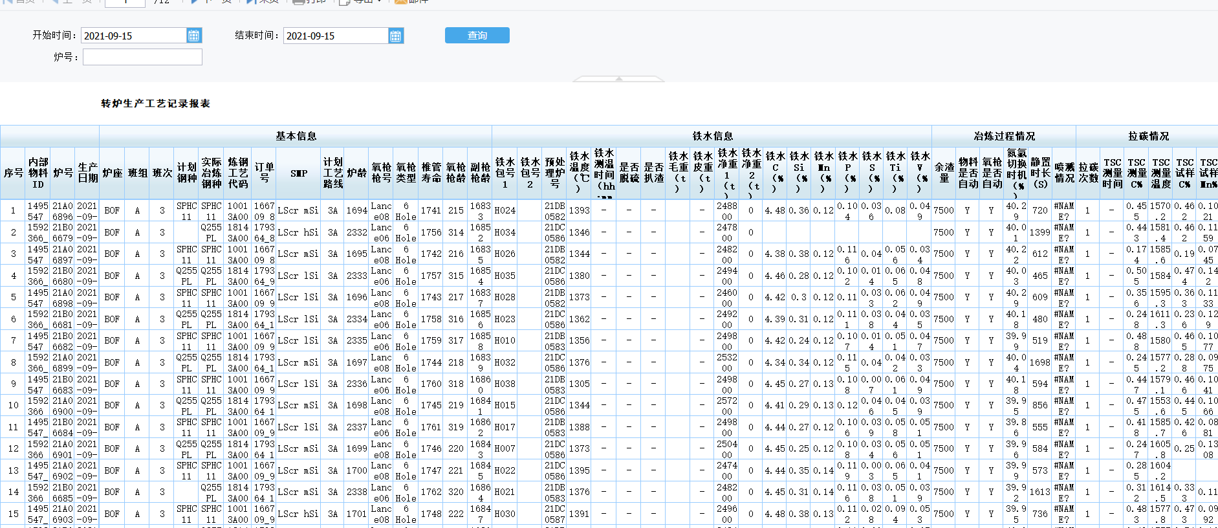
Task: Click the 生产日期 column header
Action: tap(87, 173)
